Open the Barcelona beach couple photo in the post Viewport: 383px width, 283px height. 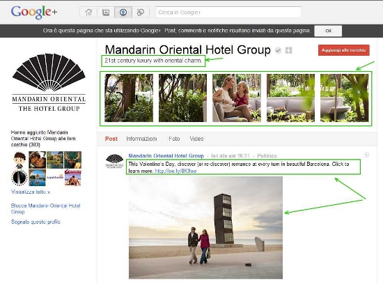(205, 227)
